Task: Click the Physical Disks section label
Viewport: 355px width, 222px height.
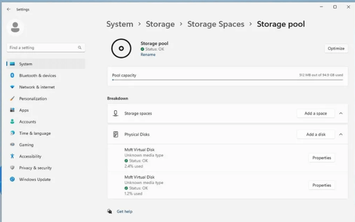Action: (137, 134)
